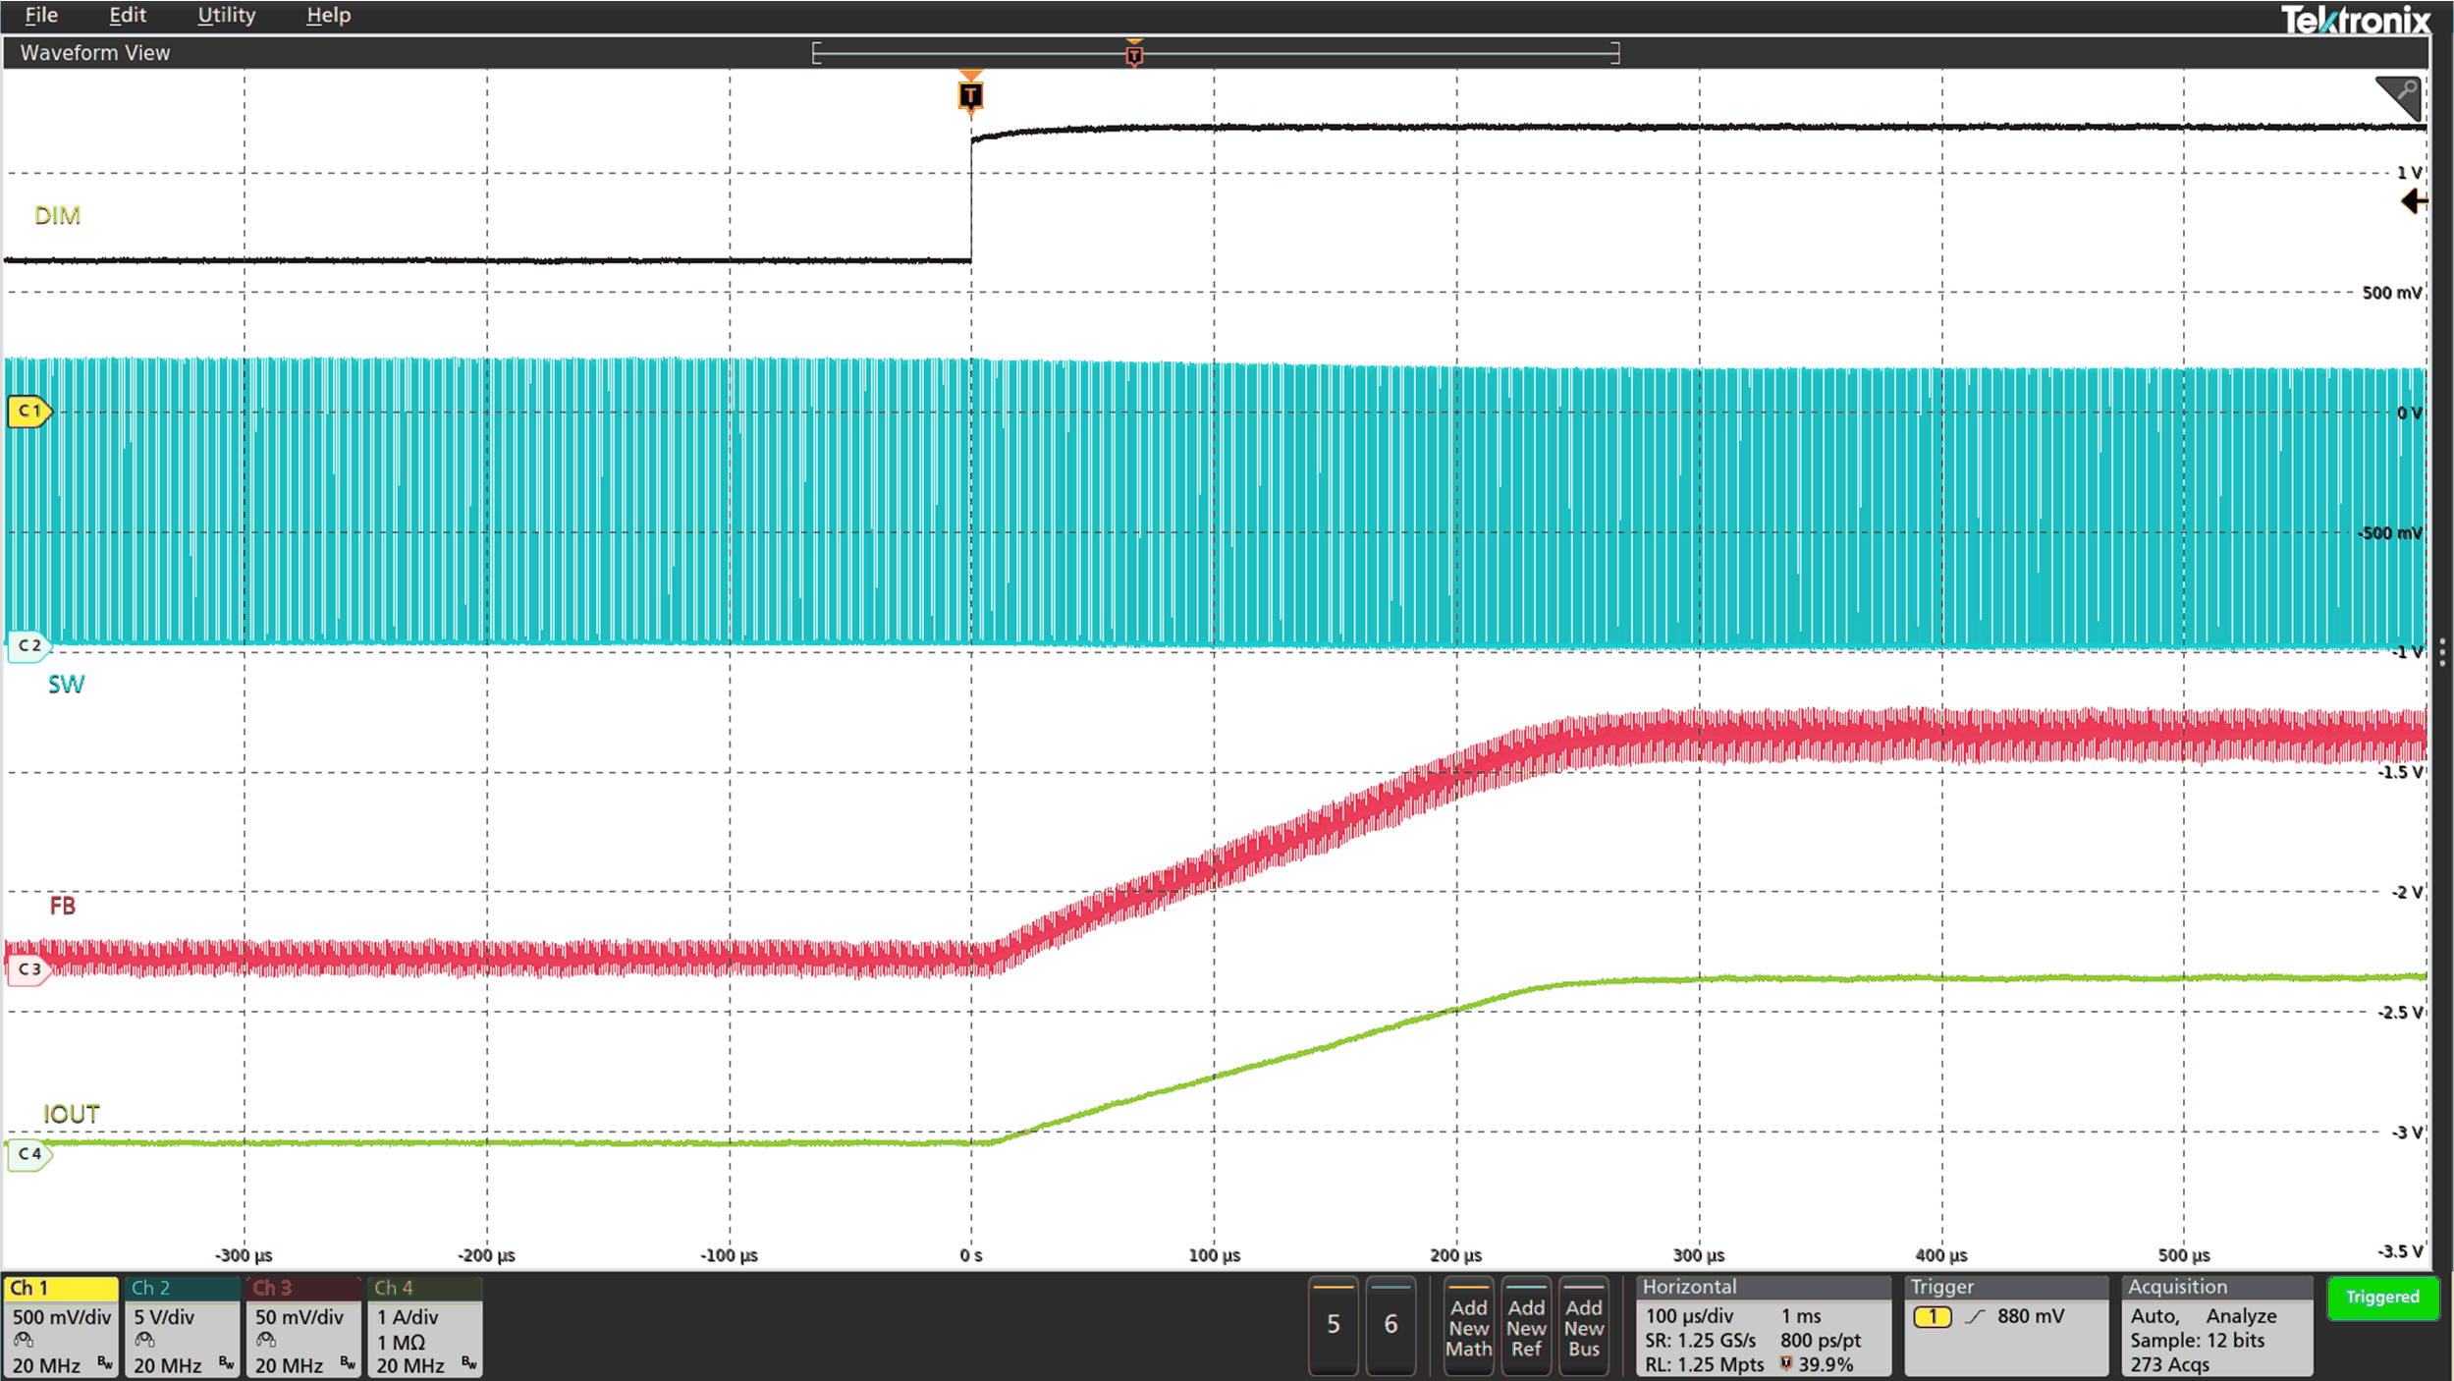Click the orange trigger T marker above the waveform

[x=970, y=95]
